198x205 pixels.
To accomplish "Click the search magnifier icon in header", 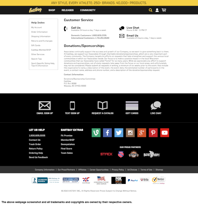I will point(150,10).
